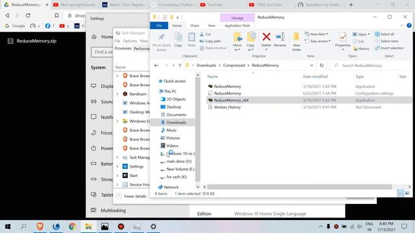Screen dimensions: 415x233
Task: Switch to Home ribbon tab
Action: point(177,26)
